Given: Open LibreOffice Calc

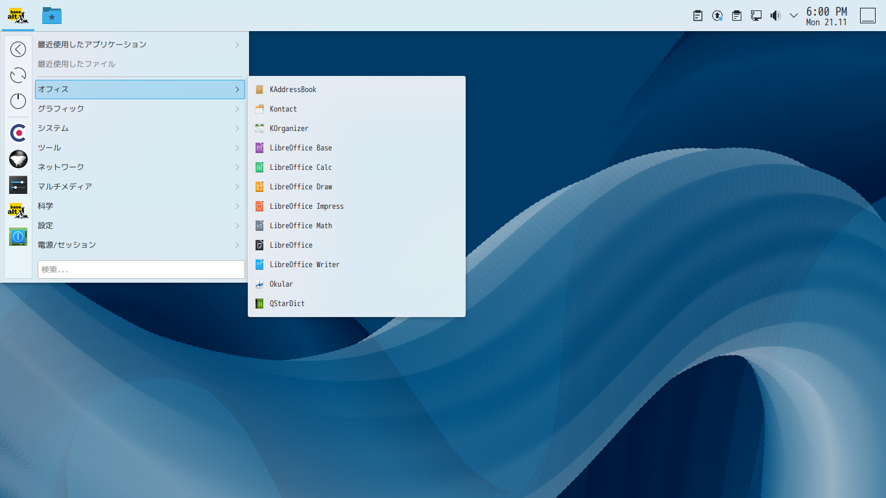Looking at the screenshot, I should (x=357, y=167).
